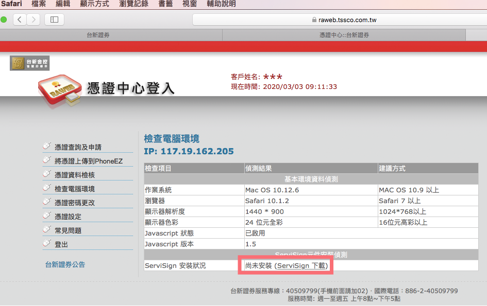Click the RAWEB certificate logo image
487x306 pixels.
60,91
